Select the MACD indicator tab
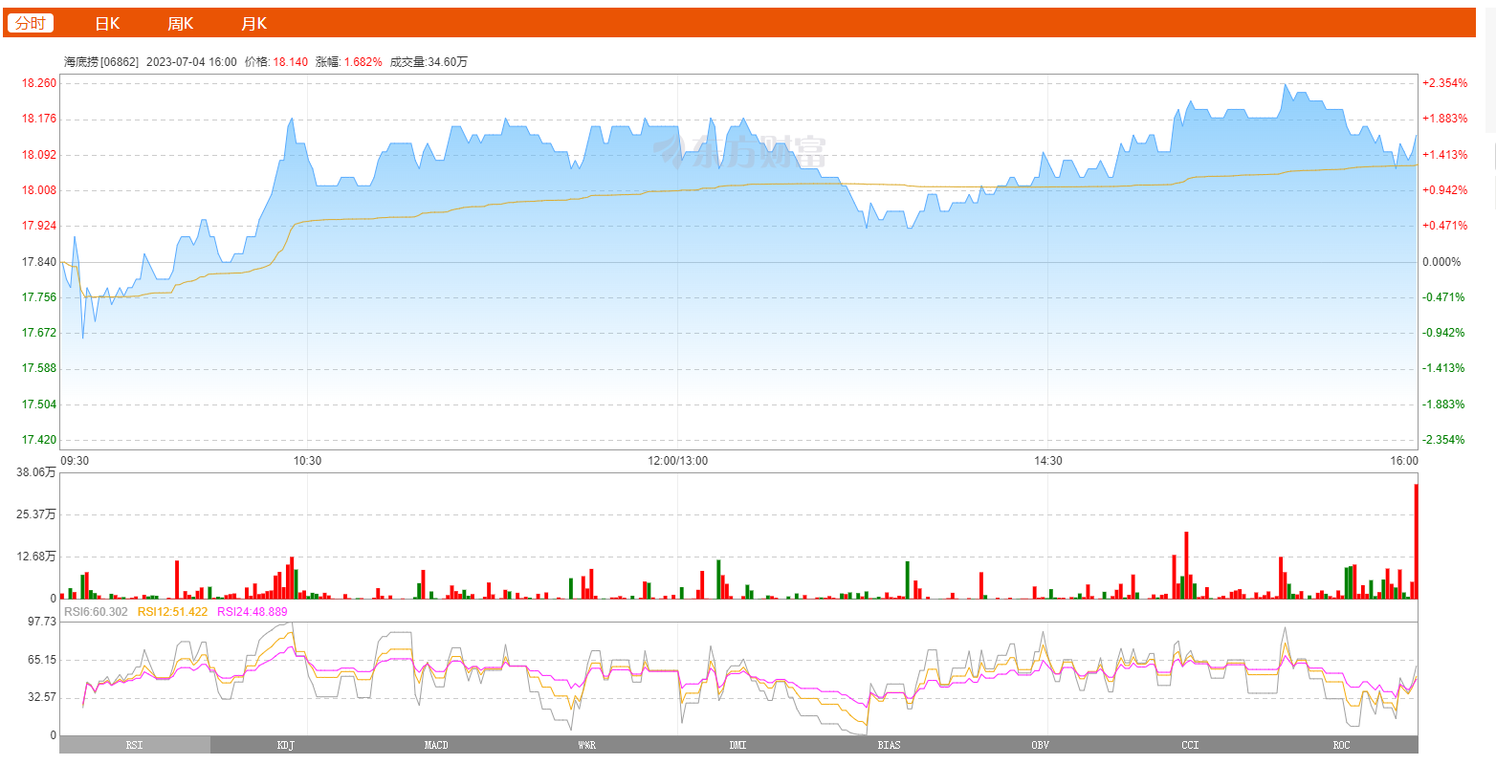This screenshot has width=1496, height=765. point(436,745)
